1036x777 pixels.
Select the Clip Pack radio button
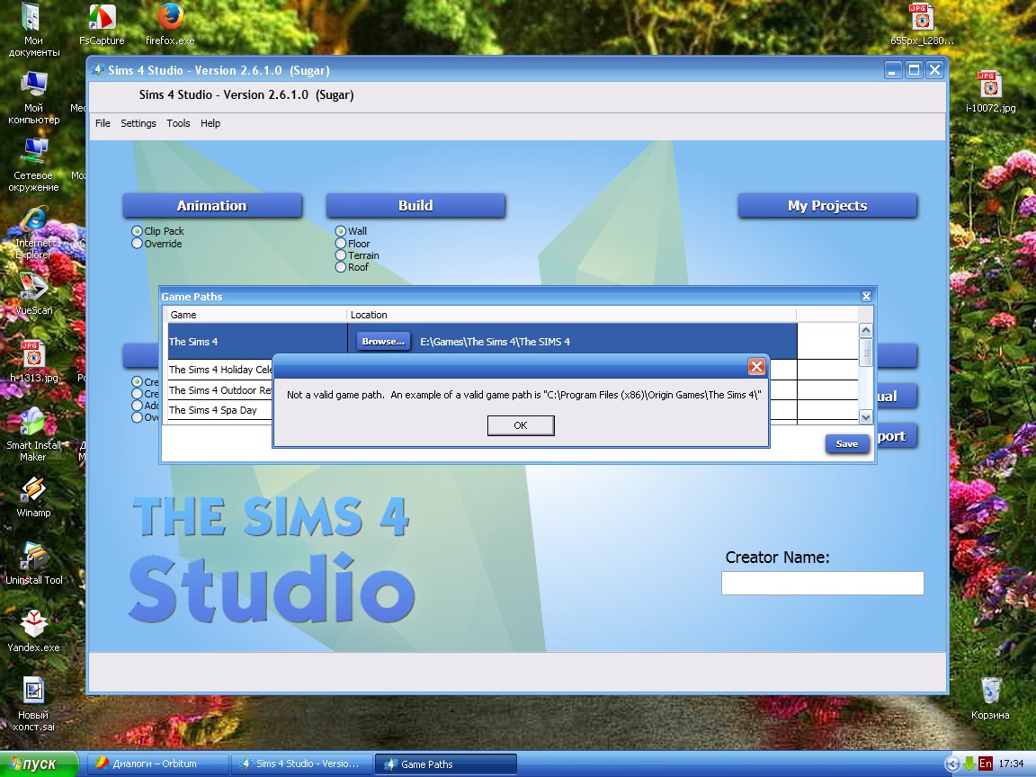click(137, 231)
